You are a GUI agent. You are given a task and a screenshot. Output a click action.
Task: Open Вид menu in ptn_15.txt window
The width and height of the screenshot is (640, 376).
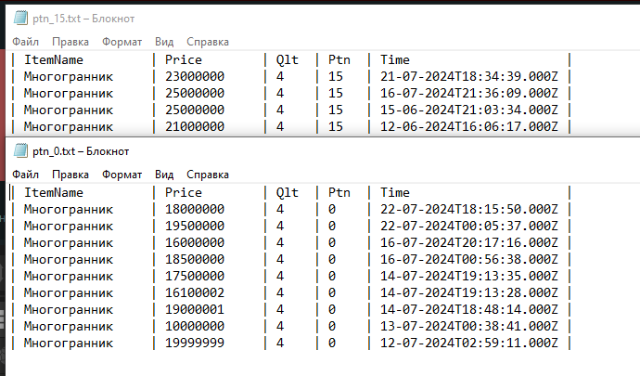(x=164, y=42)
